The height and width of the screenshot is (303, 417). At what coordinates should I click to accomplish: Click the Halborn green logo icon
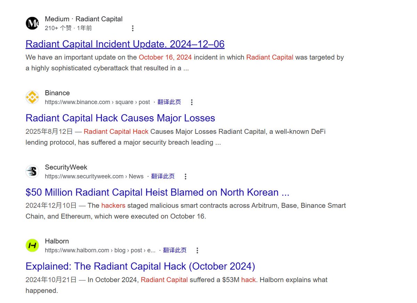[x=32, y=245]
